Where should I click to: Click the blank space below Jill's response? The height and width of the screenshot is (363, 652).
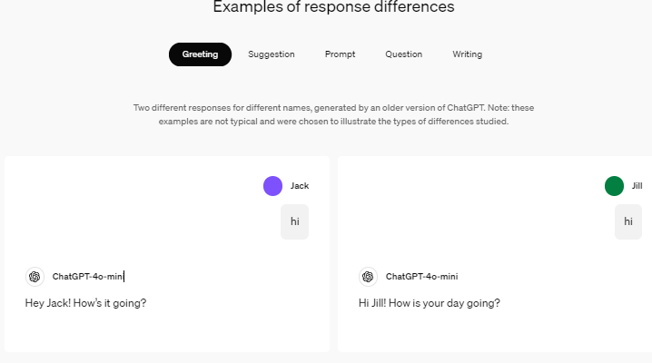pyautogui.click(x=495, y=333)
